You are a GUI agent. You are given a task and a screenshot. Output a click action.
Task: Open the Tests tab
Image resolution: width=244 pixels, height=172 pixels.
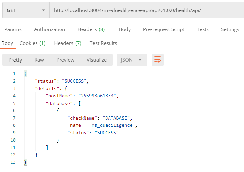click(x=203, y=29)
